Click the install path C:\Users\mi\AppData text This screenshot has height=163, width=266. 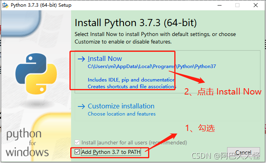[152, 66]
